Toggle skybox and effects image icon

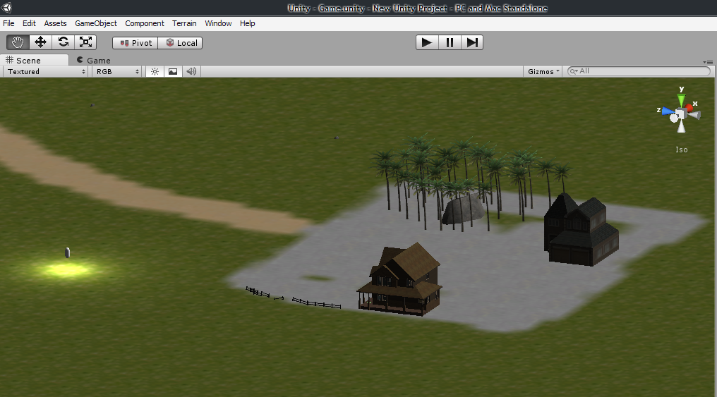(173, 71)
